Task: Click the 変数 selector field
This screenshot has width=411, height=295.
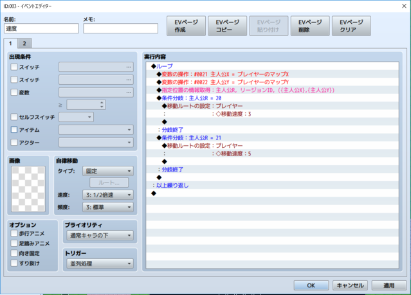Action: tap(96, 92)
